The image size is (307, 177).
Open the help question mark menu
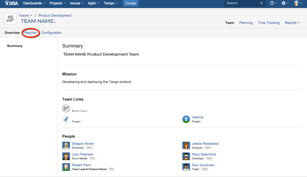pyautogui.click(x=273, y=3)
